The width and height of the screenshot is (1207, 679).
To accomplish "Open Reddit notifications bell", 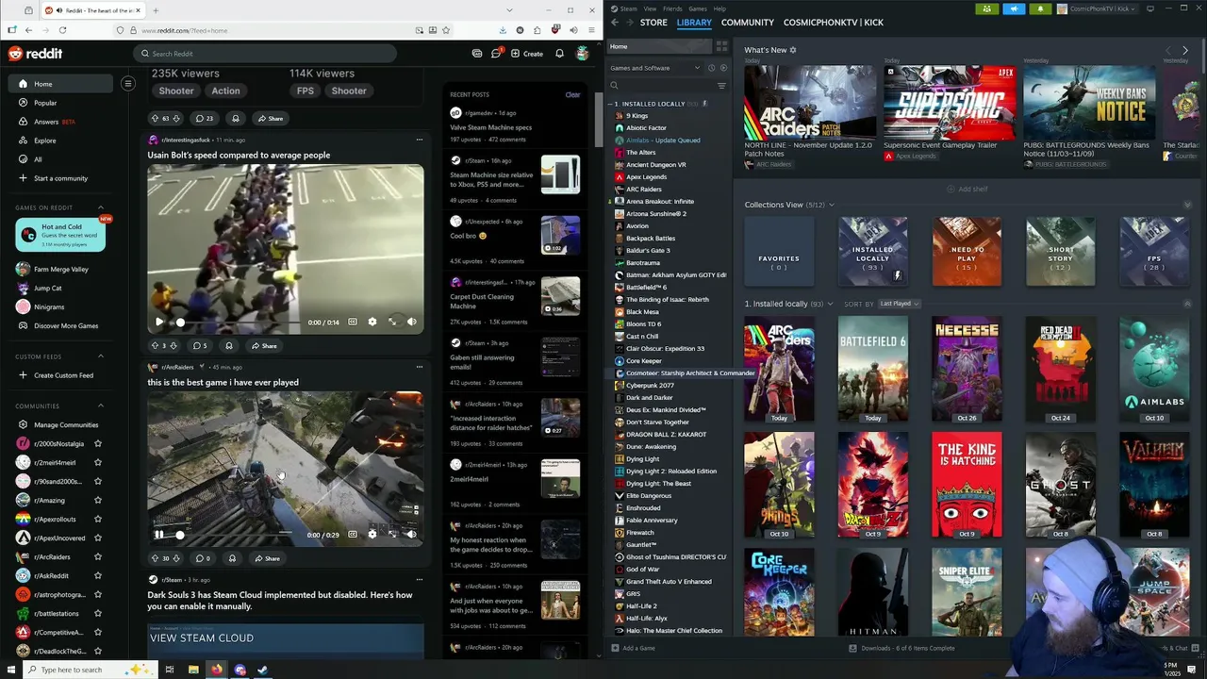I will (x=559, y=54).
